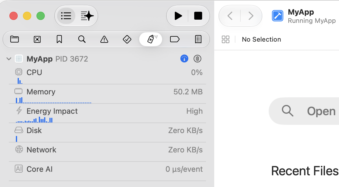Select the CPU gauge row
The width and height of the screenshot is (339, 187).
[x=107, y=75]
